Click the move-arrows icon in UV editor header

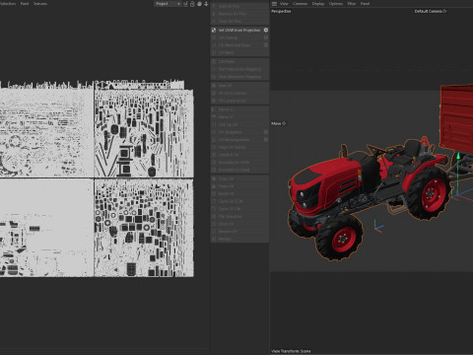(206, 4)
